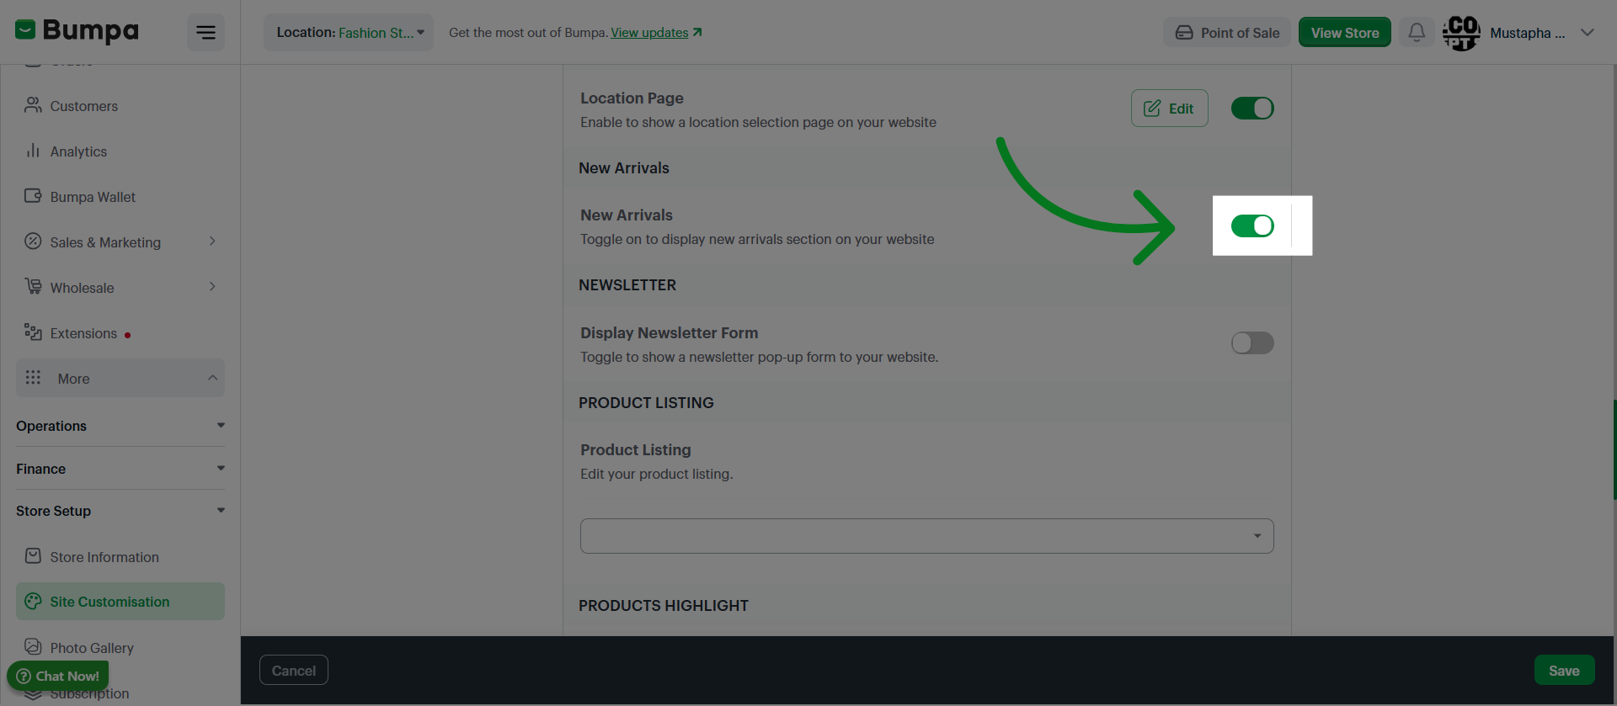Click the Bumpa logo
Viewport: 1617px width, 706px height.
tap(77, 31)
